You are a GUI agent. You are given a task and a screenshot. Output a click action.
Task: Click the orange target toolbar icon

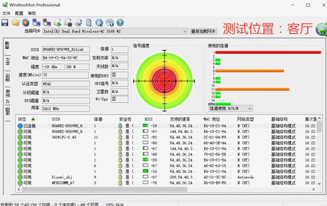coord(25,22)
